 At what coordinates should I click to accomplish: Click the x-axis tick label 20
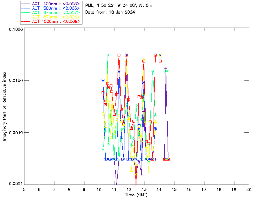coord(249,189)
